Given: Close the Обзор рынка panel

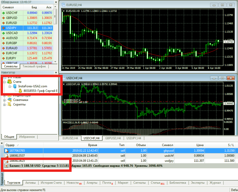Looking at the screenshot, I should click(55, 2).
